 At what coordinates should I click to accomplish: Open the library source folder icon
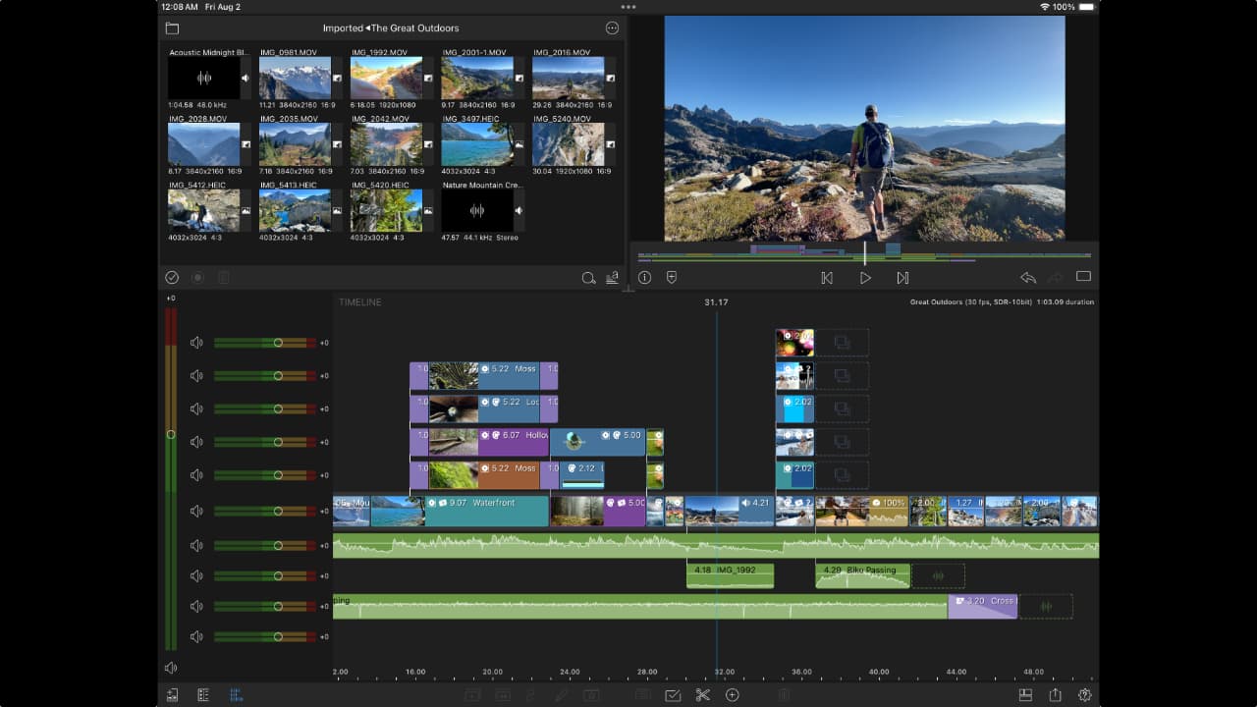[x=172, y=28]
